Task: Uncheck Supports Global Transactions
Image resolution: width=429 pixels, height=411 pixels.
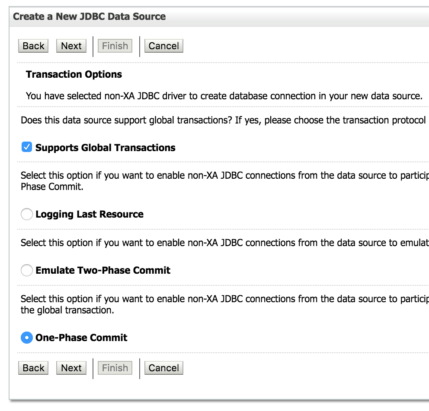Action: 26,147
